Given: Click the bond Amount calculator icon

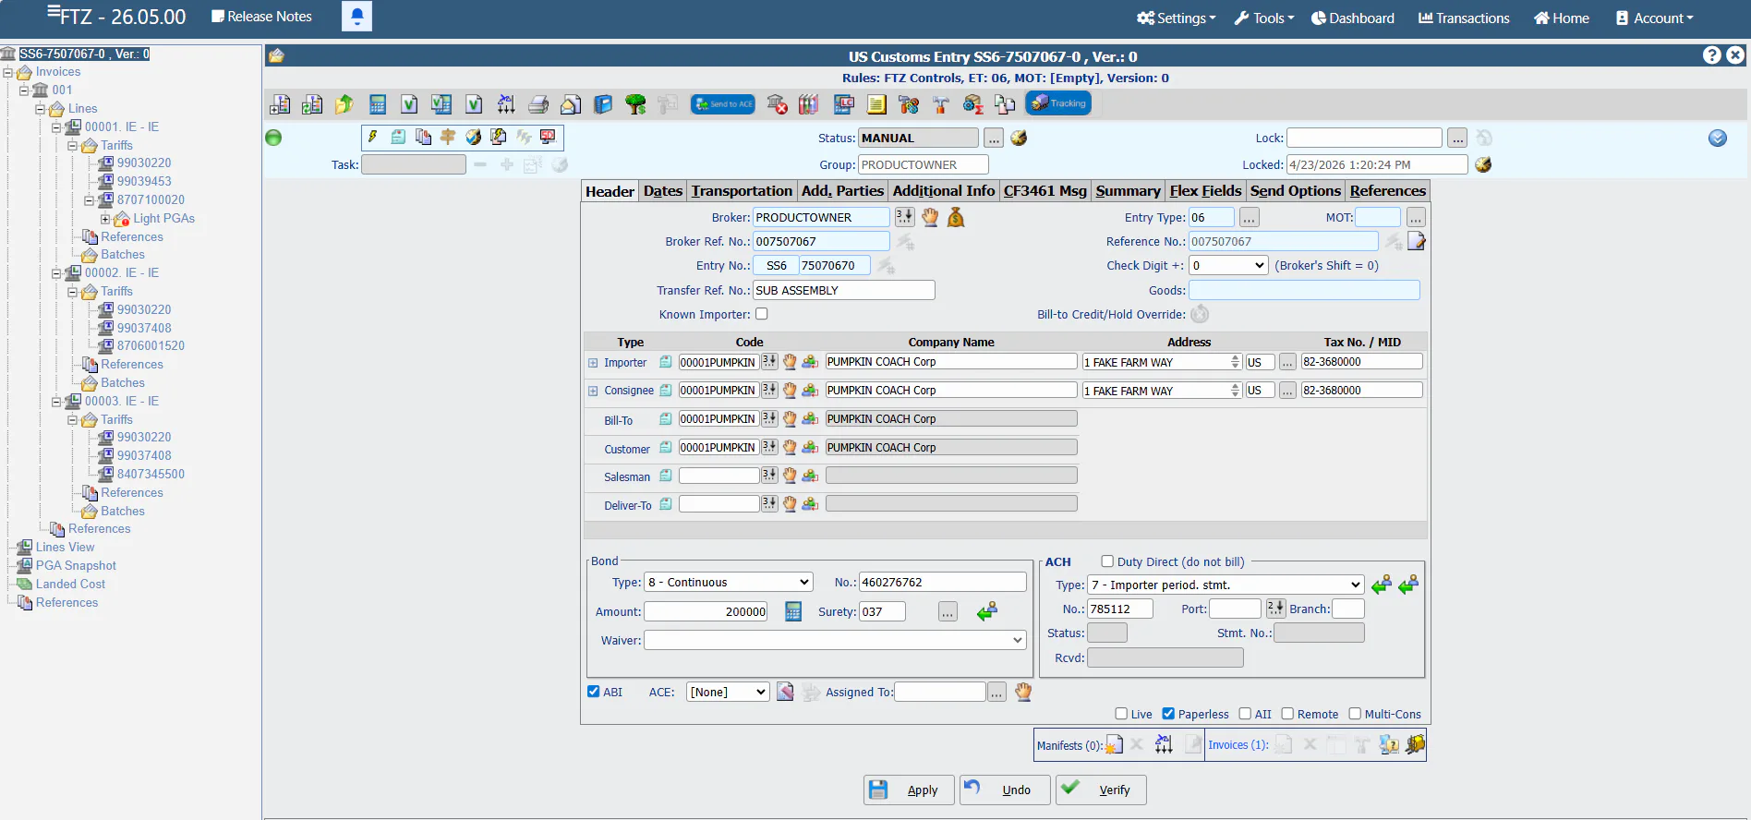Looking at the screenshot, I should click(793, 611).
